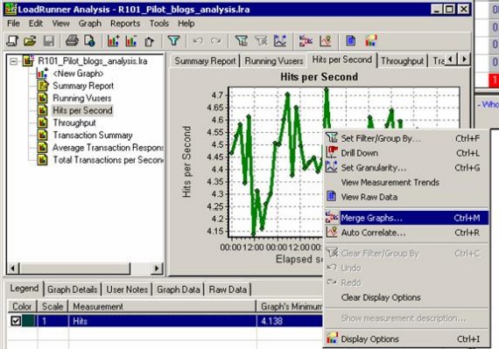Open the Raw Data tab
This screenshot has width=499, height=349.
[x=228, y=290]
